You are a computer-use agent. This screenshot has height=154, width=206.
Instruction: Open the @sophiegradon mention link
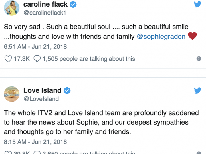161,37
